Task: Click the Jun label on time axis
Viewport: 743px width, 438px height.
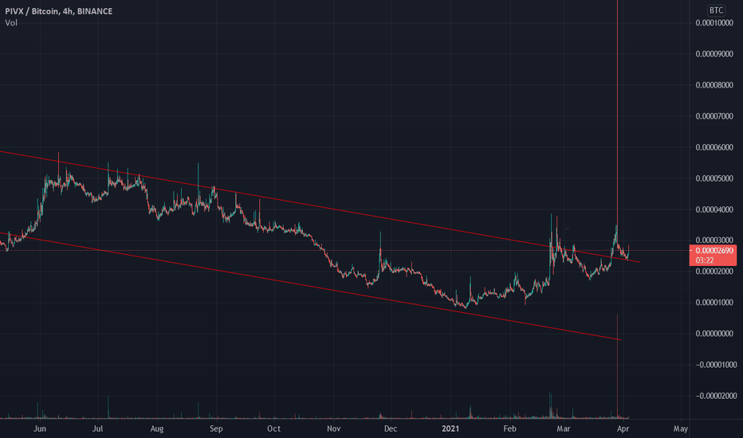Action: tap(40, 428)
